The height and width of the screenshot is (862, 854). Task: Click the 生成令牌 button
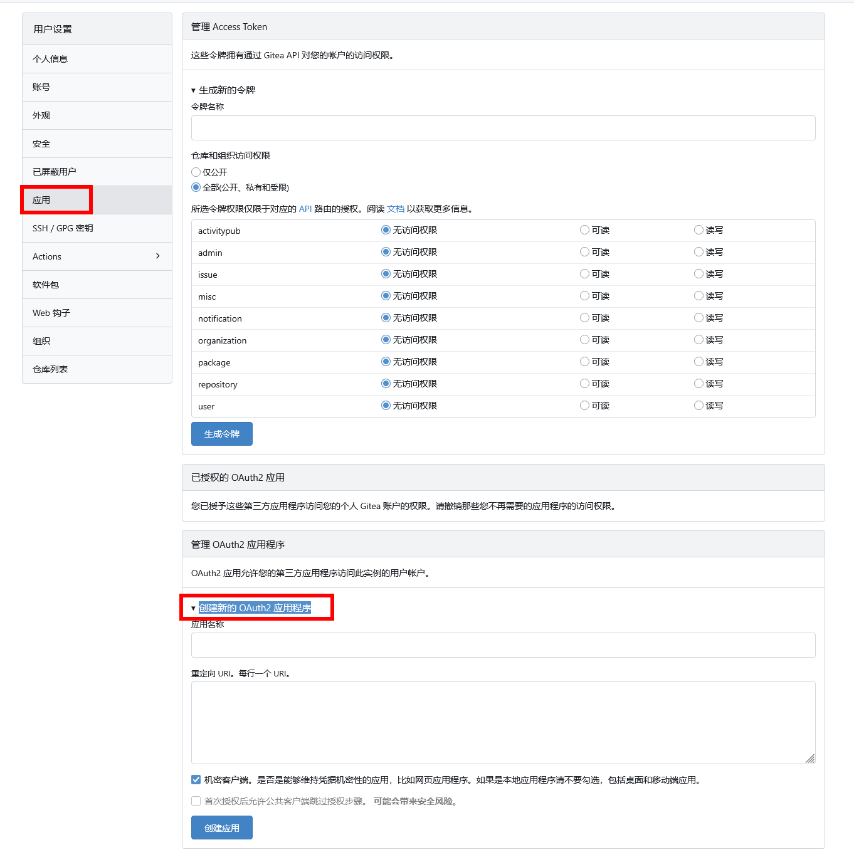pos(221,434)
